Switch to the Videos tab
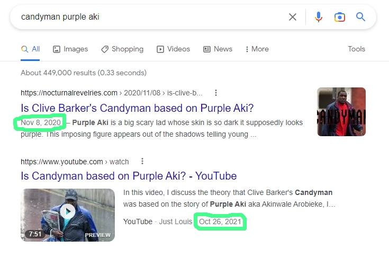Screen dimensions: 389x257 point(173,49)
